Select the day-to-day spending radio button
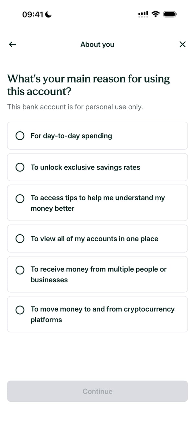195x424 pixels. [x=20, y=136]
